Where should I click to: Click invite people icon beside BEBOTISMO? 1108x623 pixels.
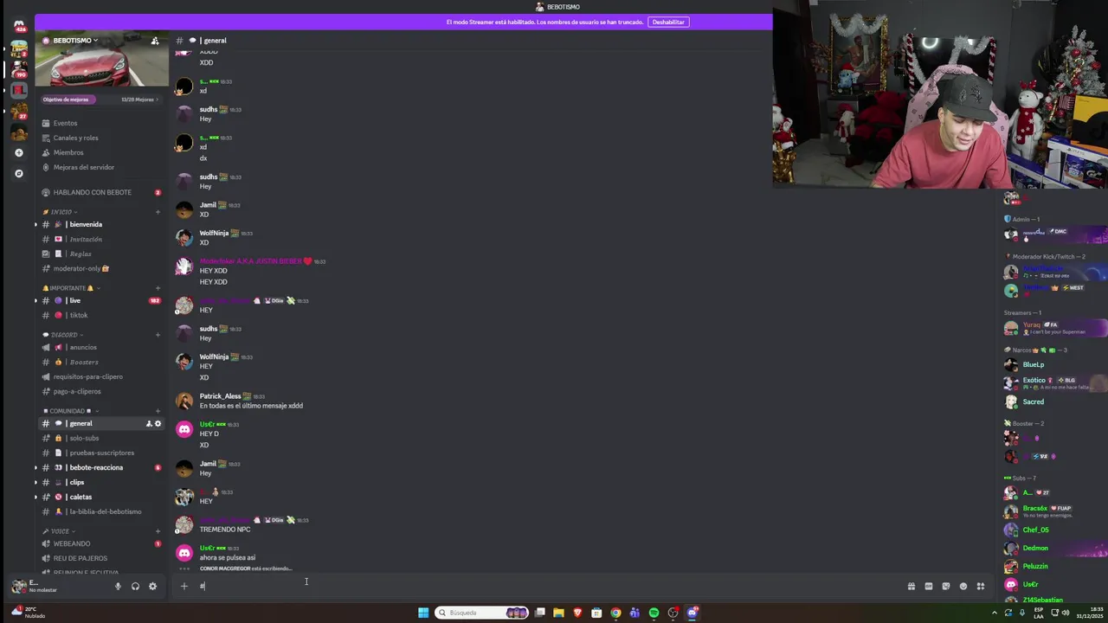point(155,41)
